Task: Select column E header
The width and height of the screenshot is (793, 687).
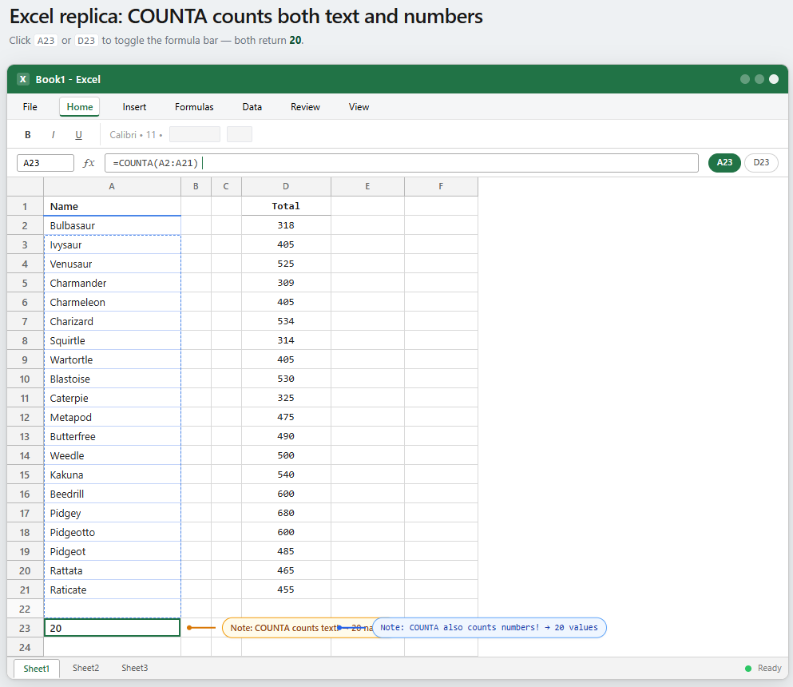Action: (x=367, y=186)
